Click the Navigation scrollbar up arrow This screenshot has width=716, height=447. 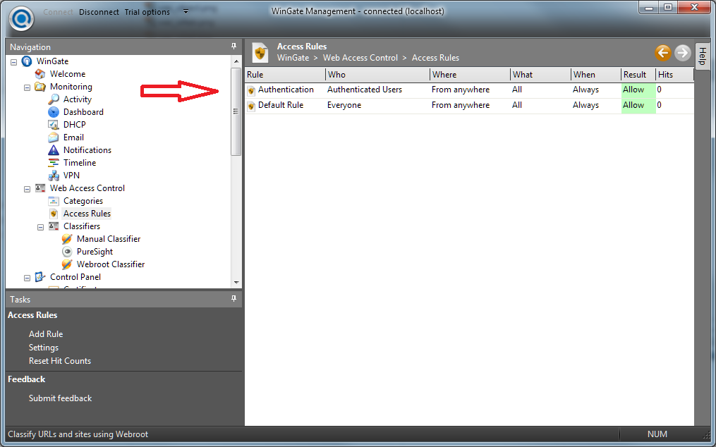[236, 61]
